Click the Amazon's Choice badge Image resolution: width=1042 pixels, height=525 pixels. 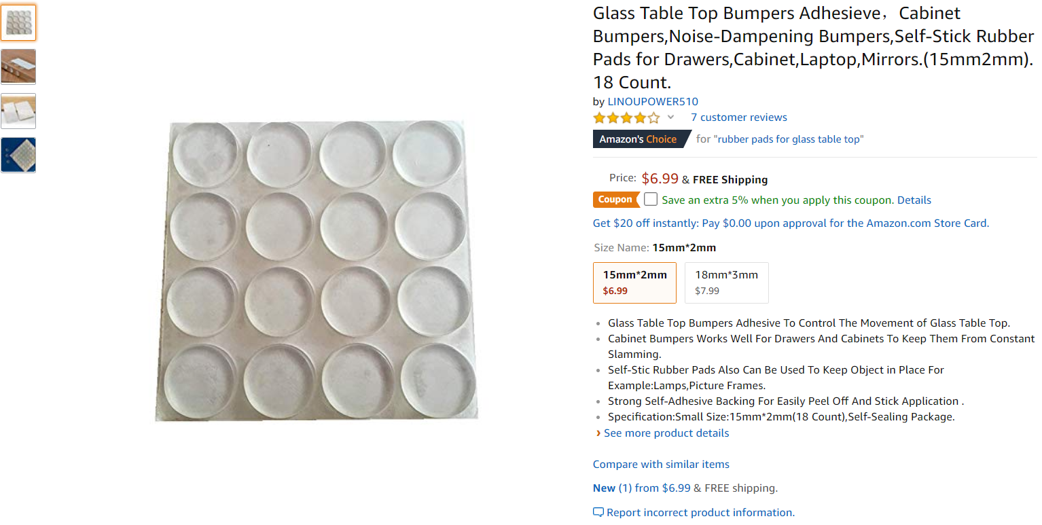tap(638, 139)
